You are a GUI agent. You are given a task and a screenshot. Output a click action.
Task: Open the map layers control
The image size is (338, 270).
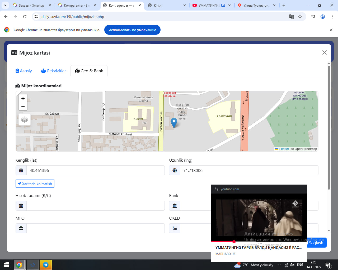(x=25, y=120)
